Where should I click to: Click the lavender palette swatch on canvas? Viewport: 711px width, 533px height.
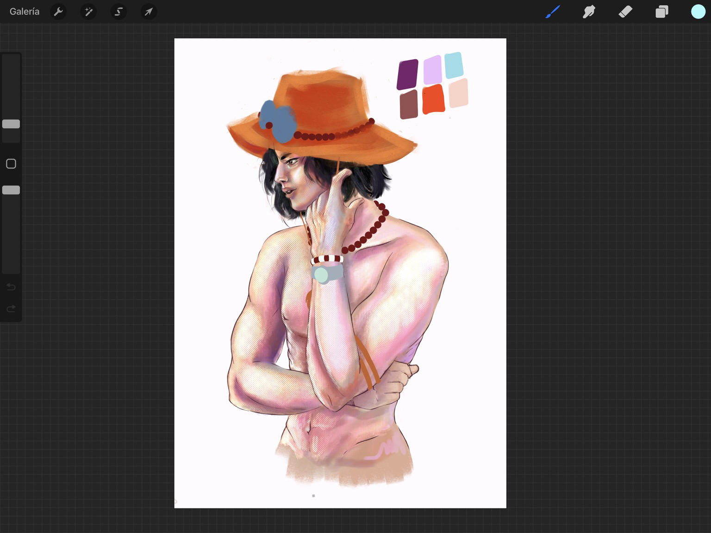(x=432, y=70)
